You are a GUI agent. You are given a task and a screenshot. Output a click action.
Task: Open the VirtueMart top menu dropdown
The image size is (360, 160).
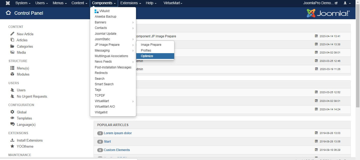pyautogui.click(x=173, y=3)
